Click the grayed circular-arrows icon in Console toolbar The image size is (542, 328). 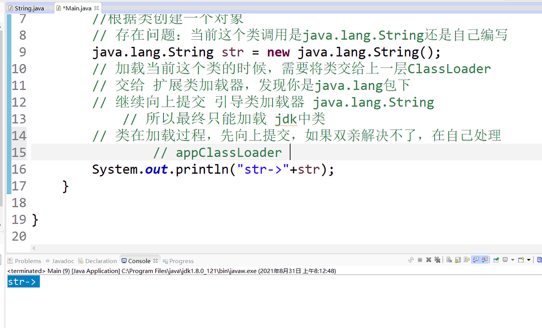pyautogui.click(x=411, y=260)
